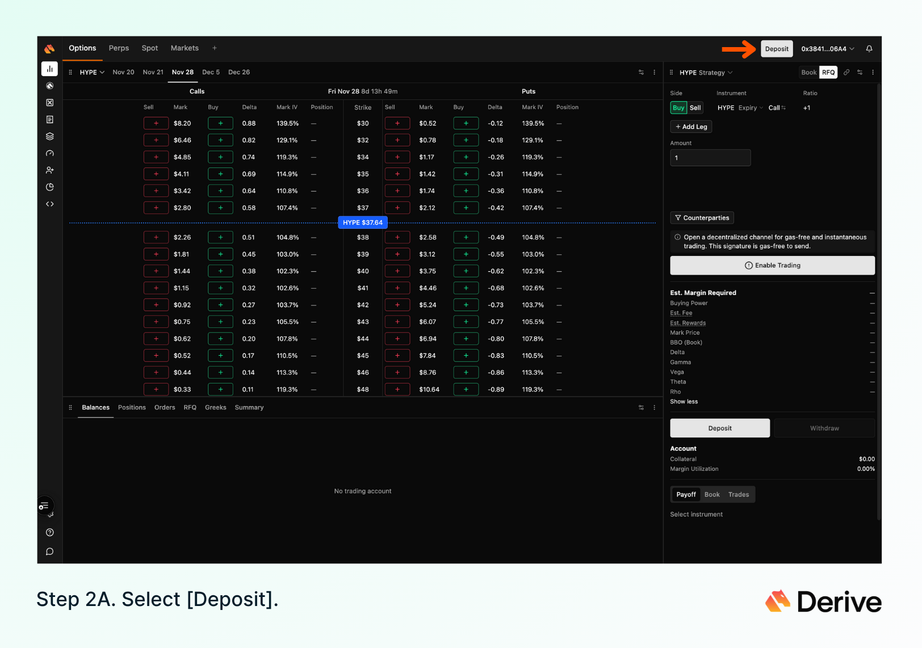922x648 pixels.
Task: Collapse details with Show less
Action: pos(684,402)
